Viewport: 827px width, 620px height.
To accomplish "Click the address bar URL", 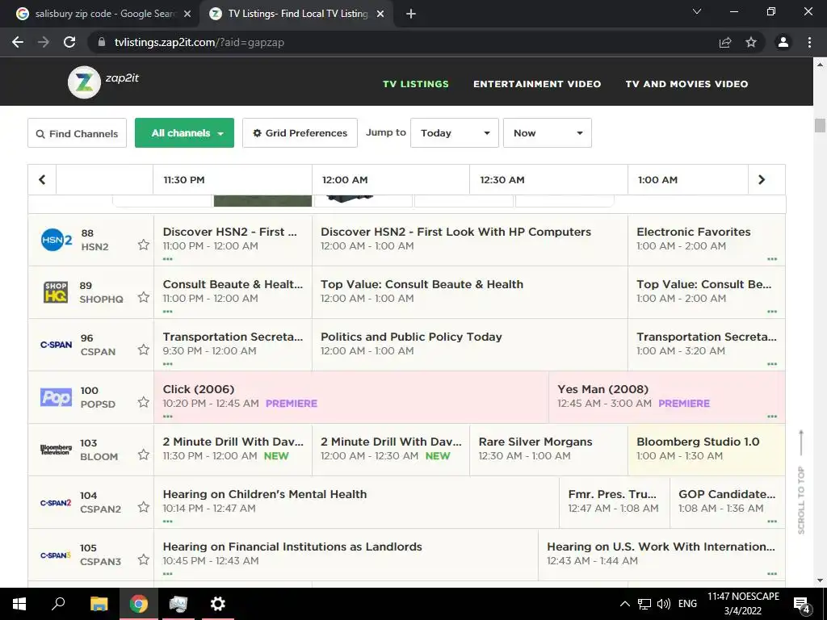I will tap(199, 42).
